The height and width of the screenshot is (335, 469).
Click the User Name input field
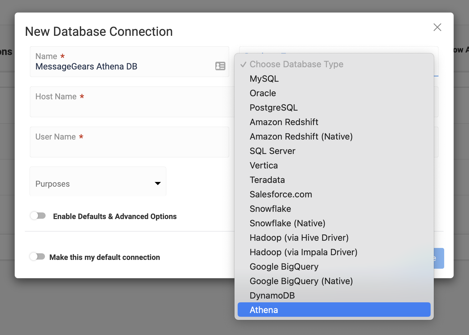[130, 142]
